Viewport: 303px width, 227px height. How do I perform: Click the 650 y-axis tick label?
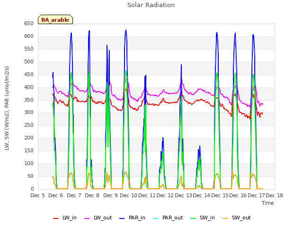[x=29, y=23]
